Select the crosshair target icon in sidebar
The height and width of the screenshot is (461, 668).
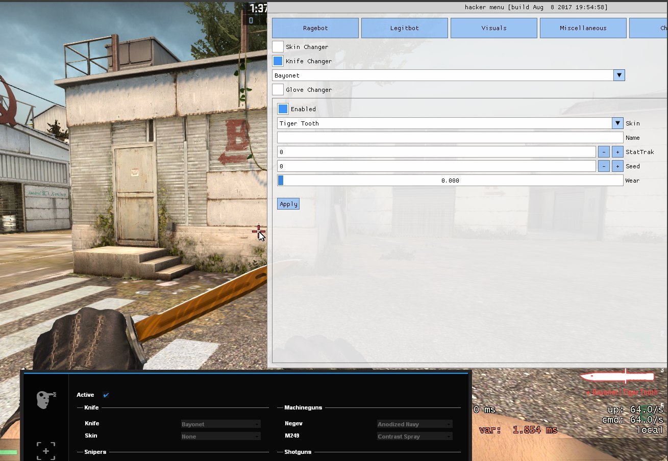(x=46, y=451)
